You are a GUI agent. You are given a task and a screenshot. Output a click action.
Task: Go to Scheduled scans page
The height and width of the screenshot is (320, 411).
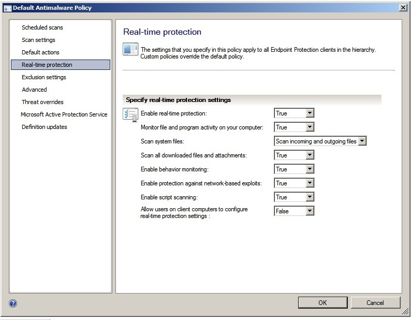42,27
